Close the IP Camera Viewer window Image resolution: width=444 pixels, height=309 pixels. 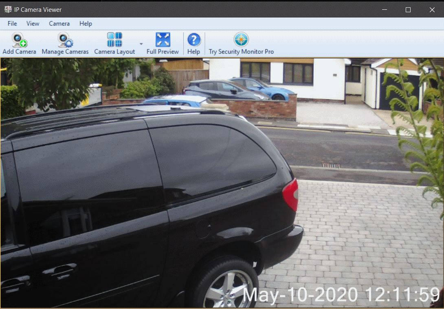[432, 10]
